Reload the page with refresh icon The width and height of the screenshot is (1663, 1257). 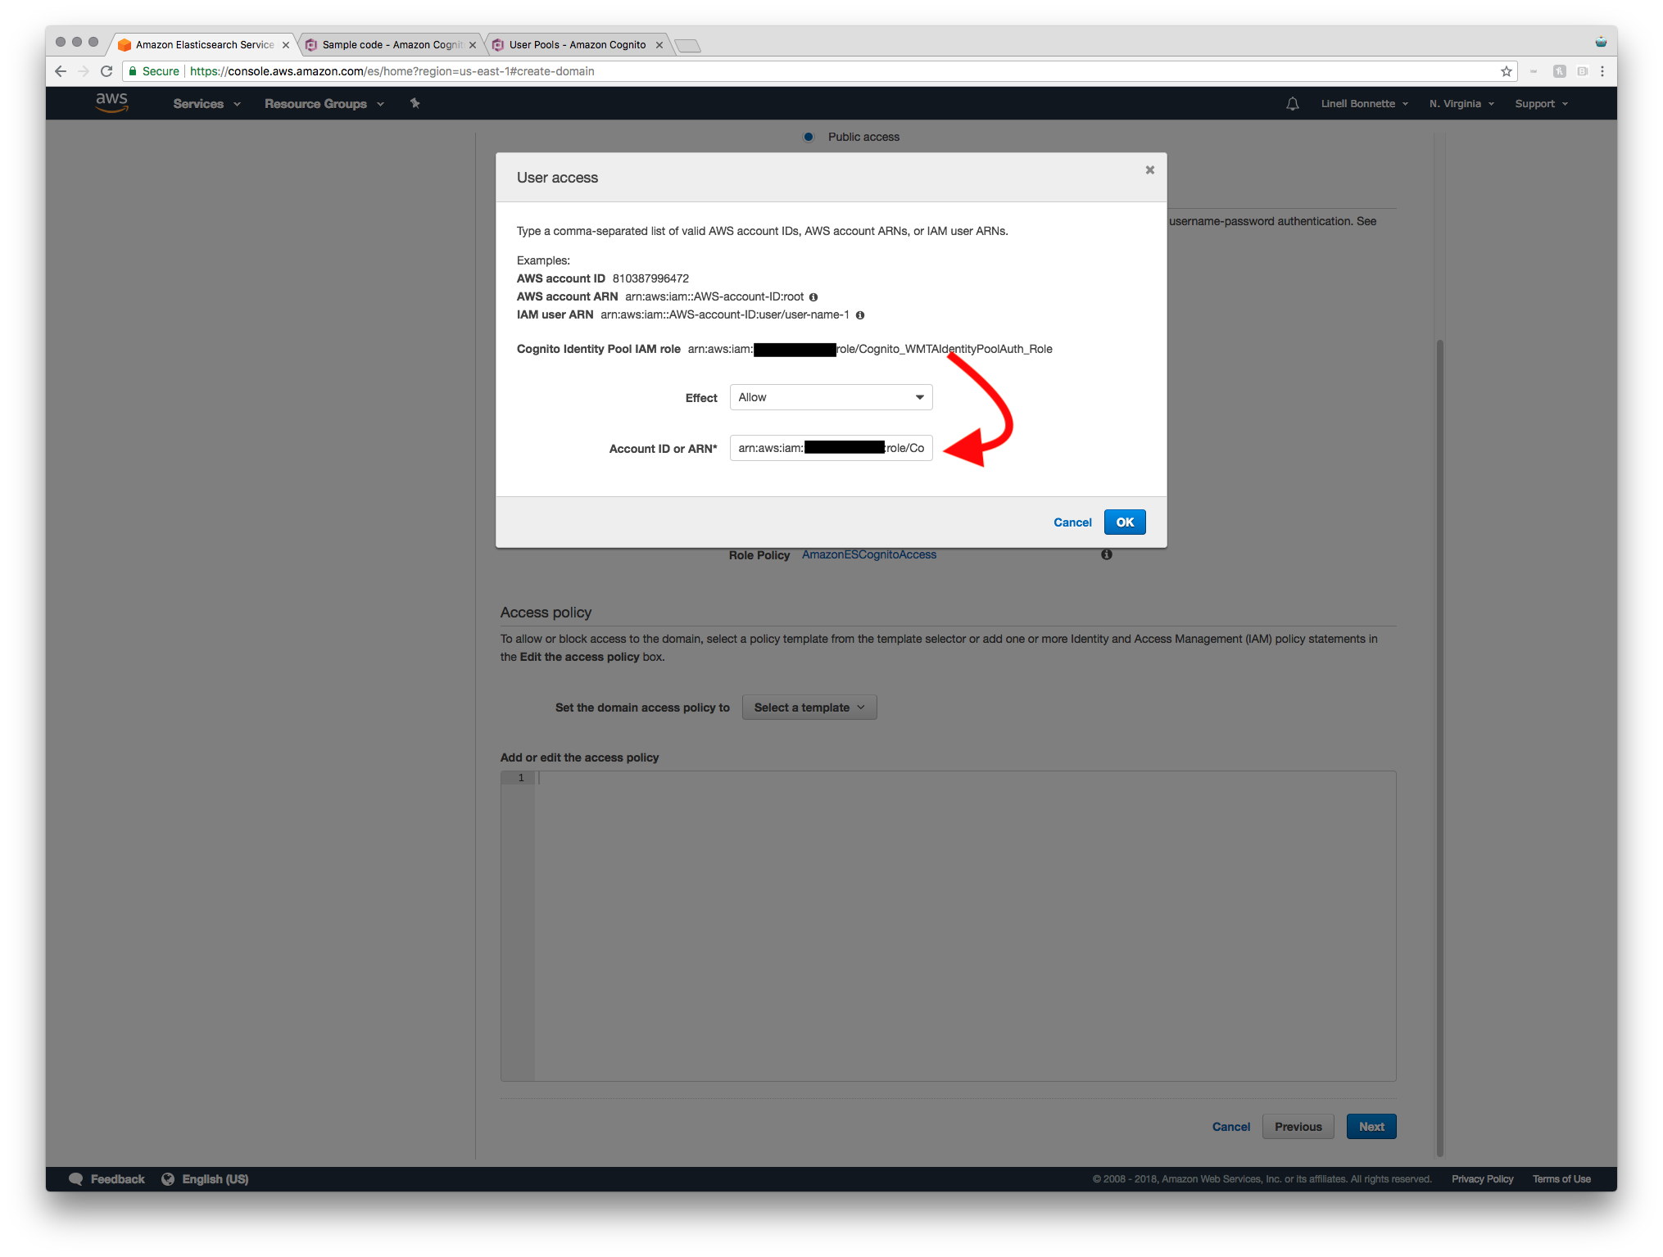[106, 71]
